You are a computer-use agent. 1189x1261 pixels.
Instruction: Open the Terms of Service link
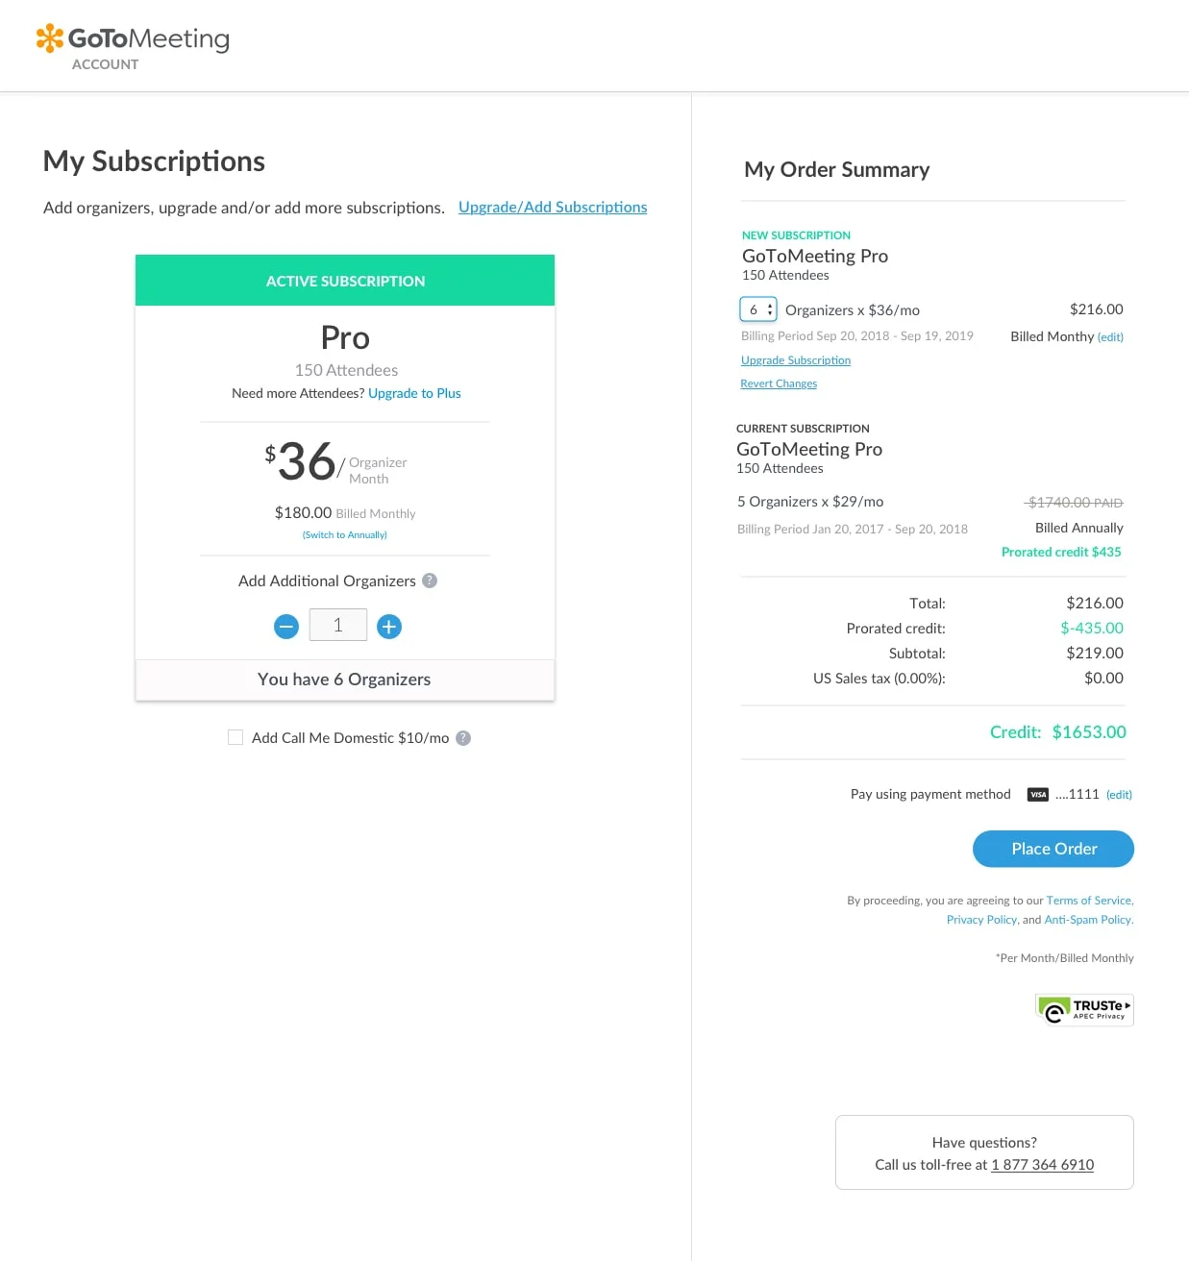pos(1089,901)
